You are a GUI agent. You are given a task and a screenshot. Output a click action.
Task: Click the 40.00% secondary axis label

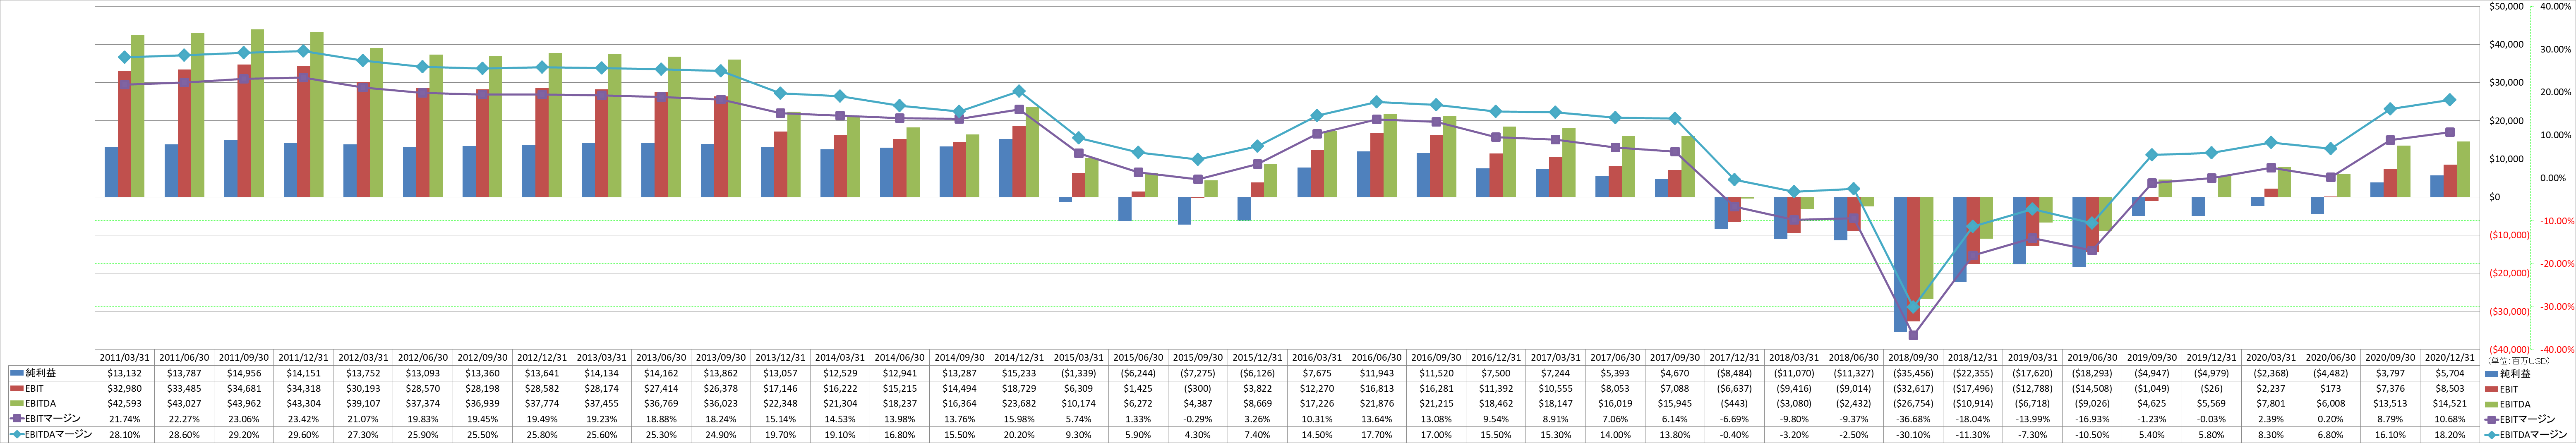(x=2557, y=7)
